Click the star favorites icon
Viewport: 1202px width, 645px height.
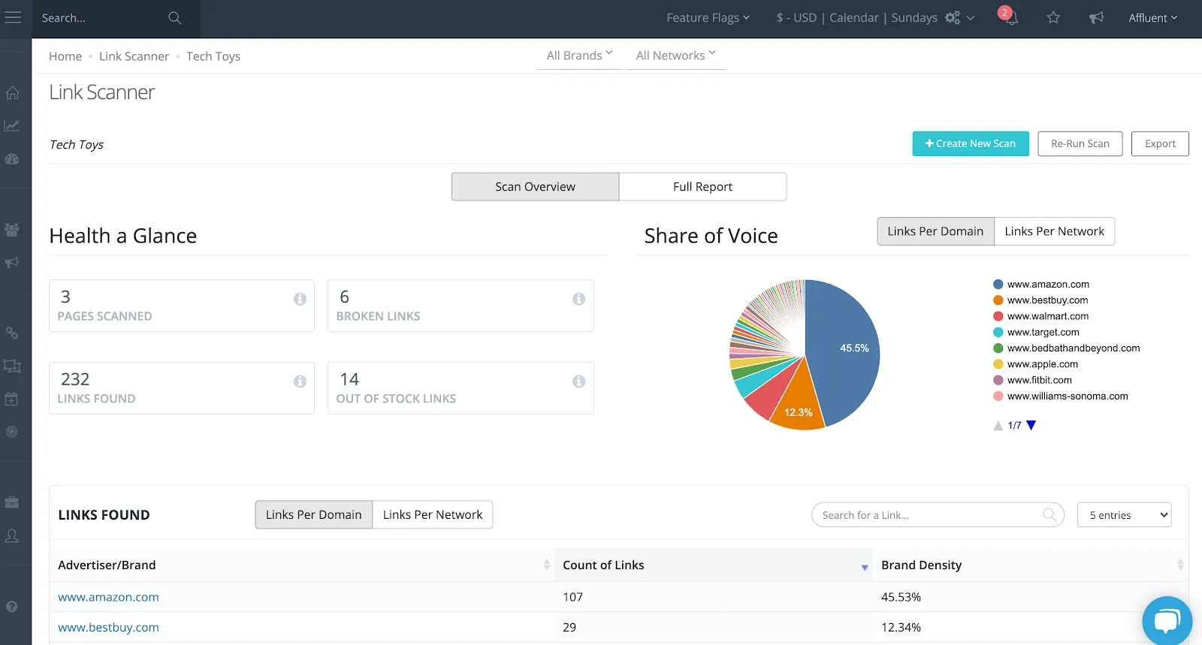[x=1053, y=17]
